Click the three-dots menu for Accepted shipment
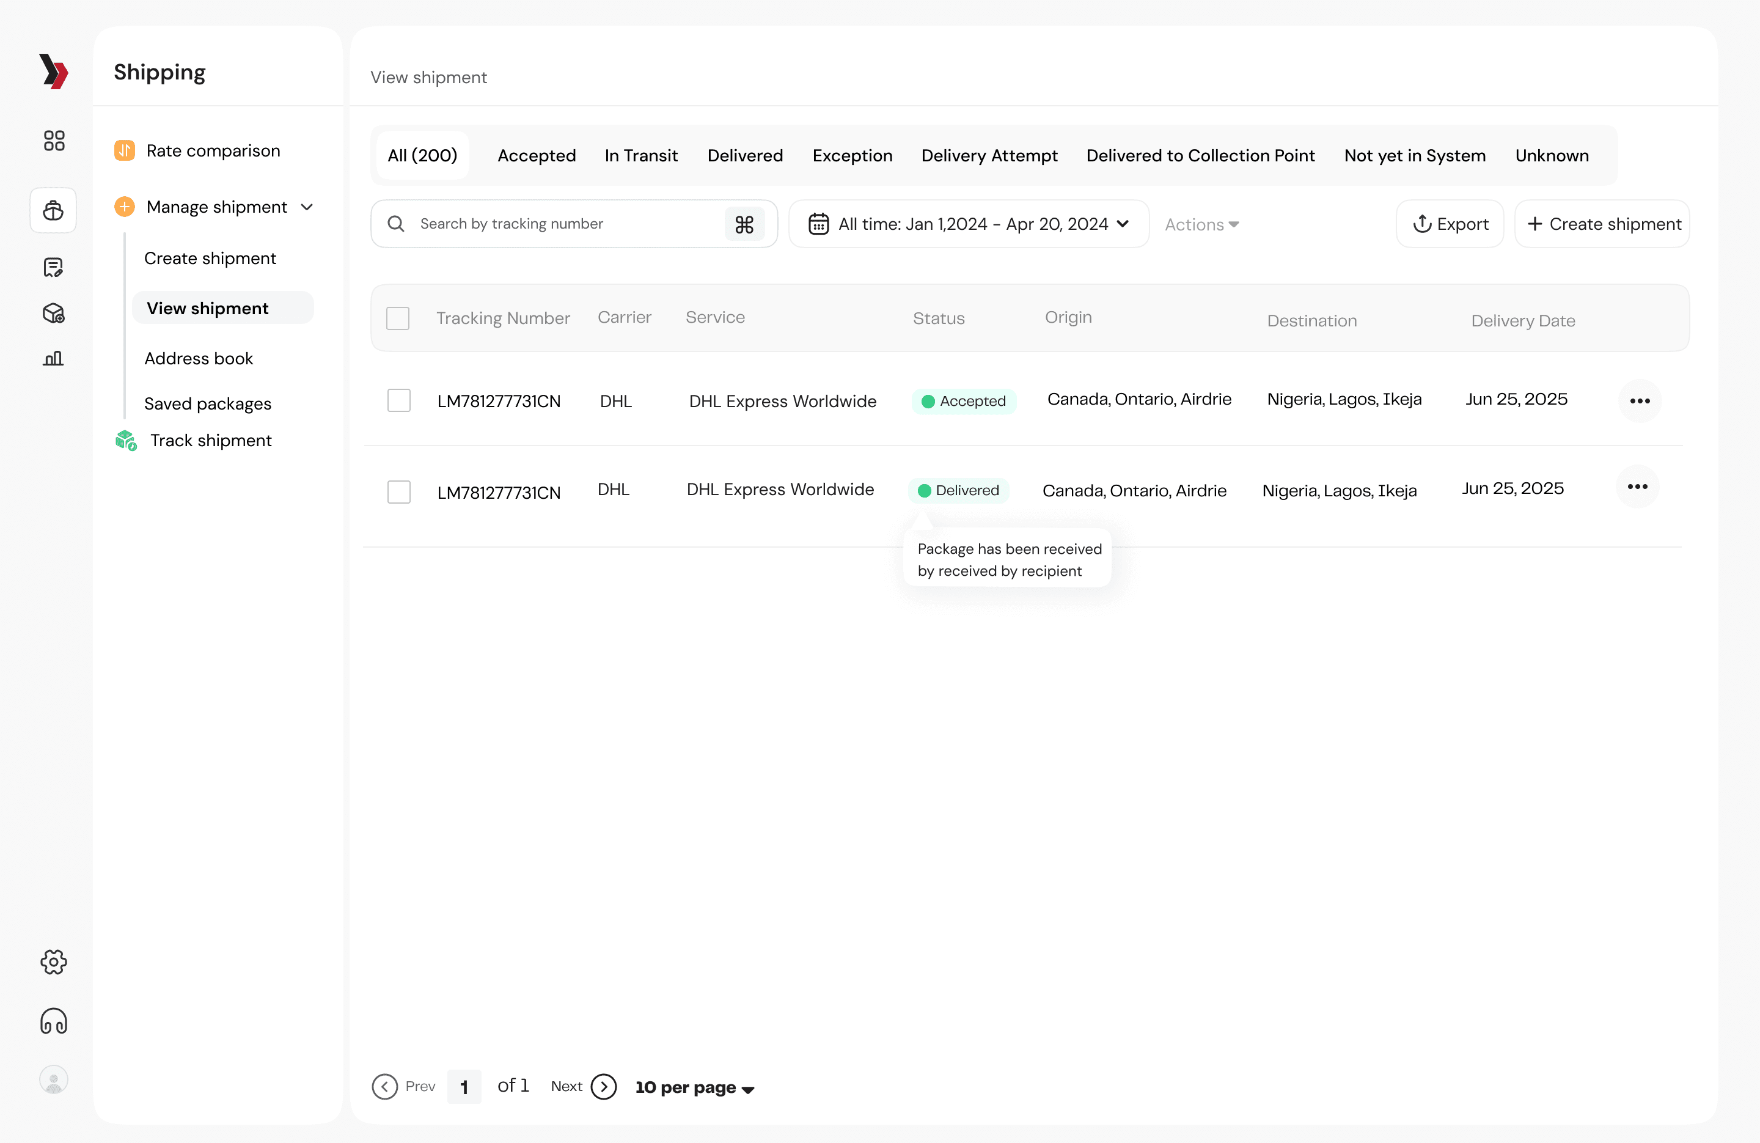The height and width of the screenshot is (1143, 1760). 1640,401
